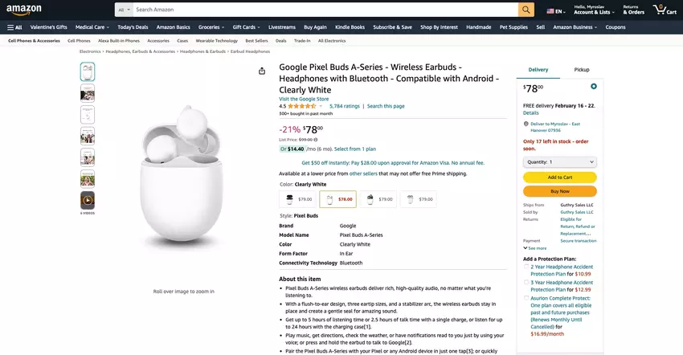Click the Add to Cart button
The image size is (683, 355).
point(559,177)
